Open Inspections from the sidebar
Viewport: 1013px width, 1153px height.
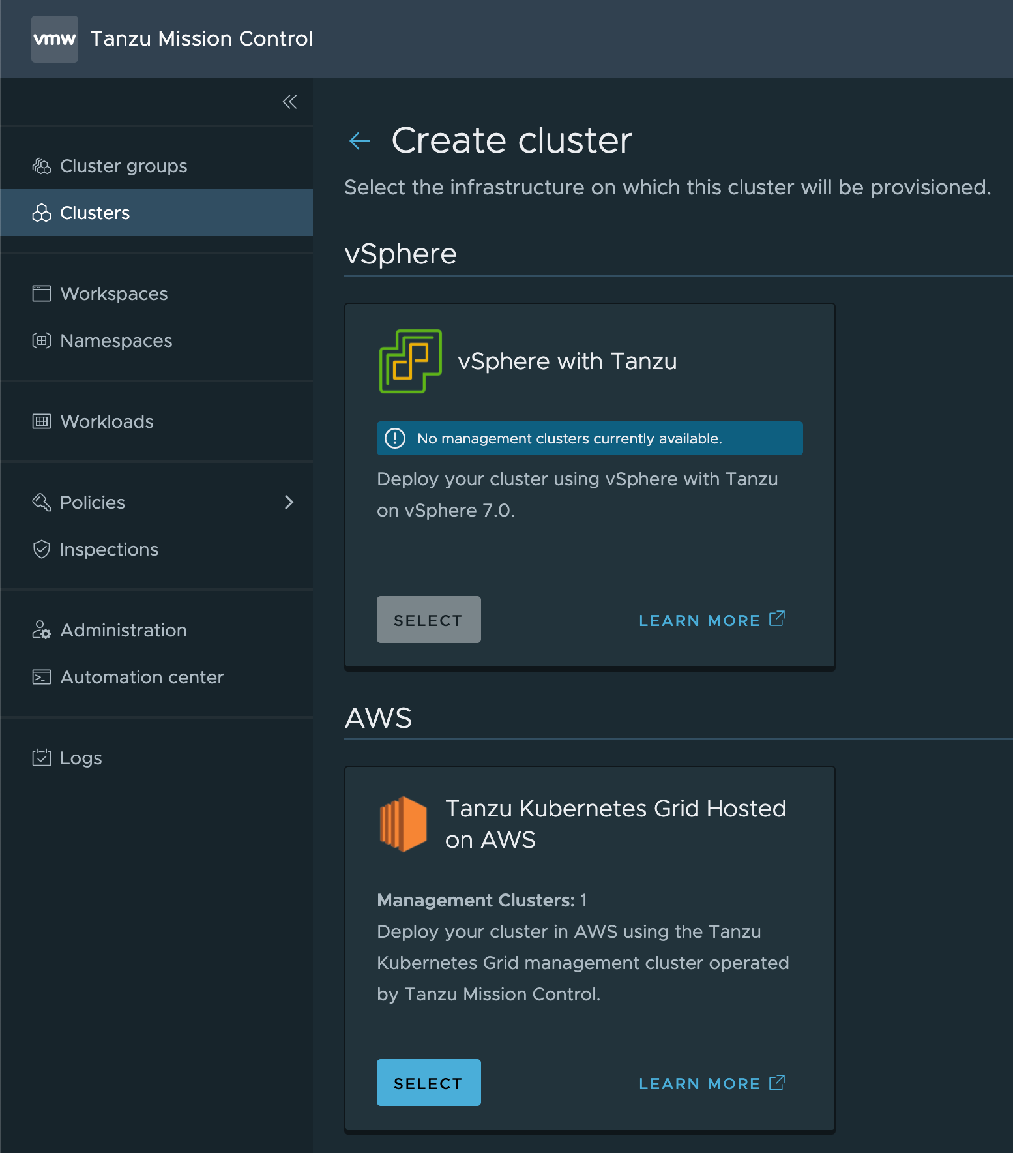tap(156, 549)
